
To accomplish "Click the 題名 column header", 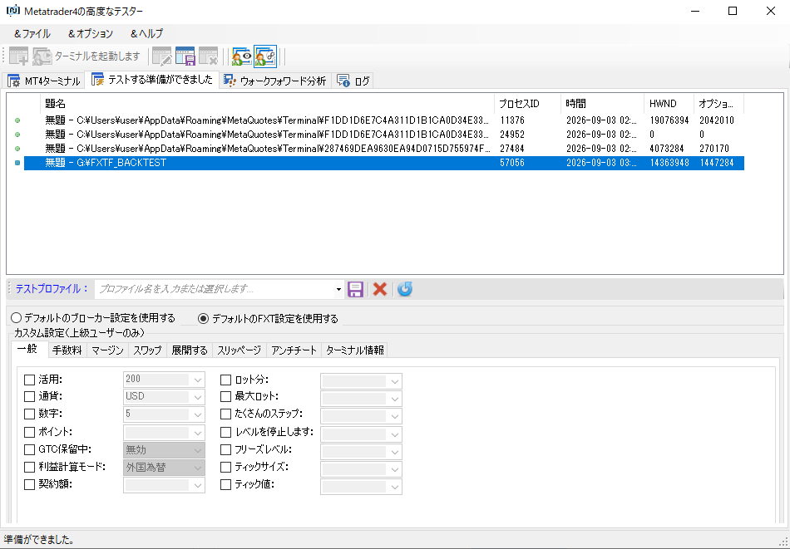I will tap(267, 104).
